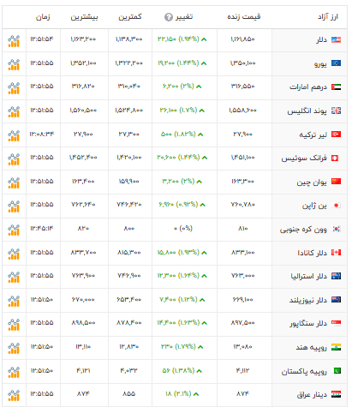Click the EU flag icon beside یورو

tap(336, 63)
